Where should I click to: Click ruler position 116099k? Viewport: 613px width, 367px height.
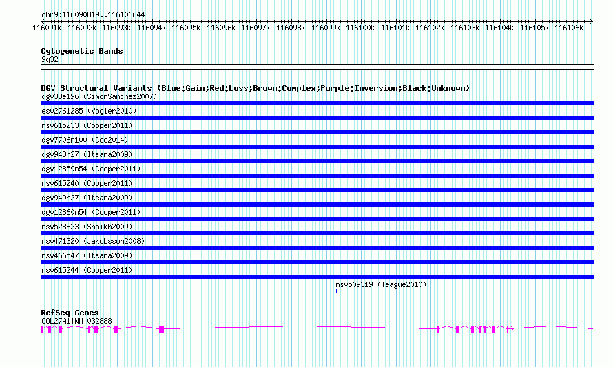326,28
